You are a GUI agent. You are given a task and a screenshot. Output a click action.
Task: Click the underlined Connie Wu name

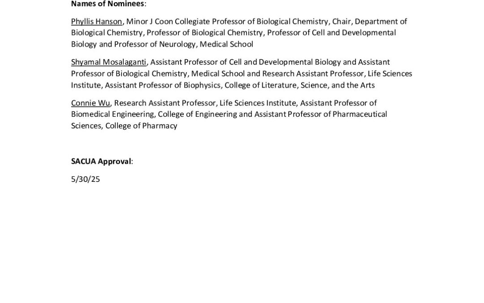90,103
